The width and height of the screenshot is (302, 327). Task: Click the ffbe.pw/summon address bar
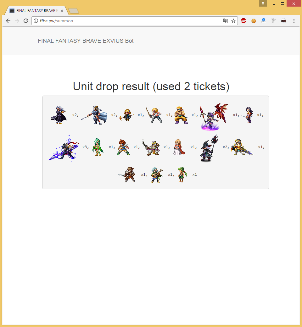[134, 21]
